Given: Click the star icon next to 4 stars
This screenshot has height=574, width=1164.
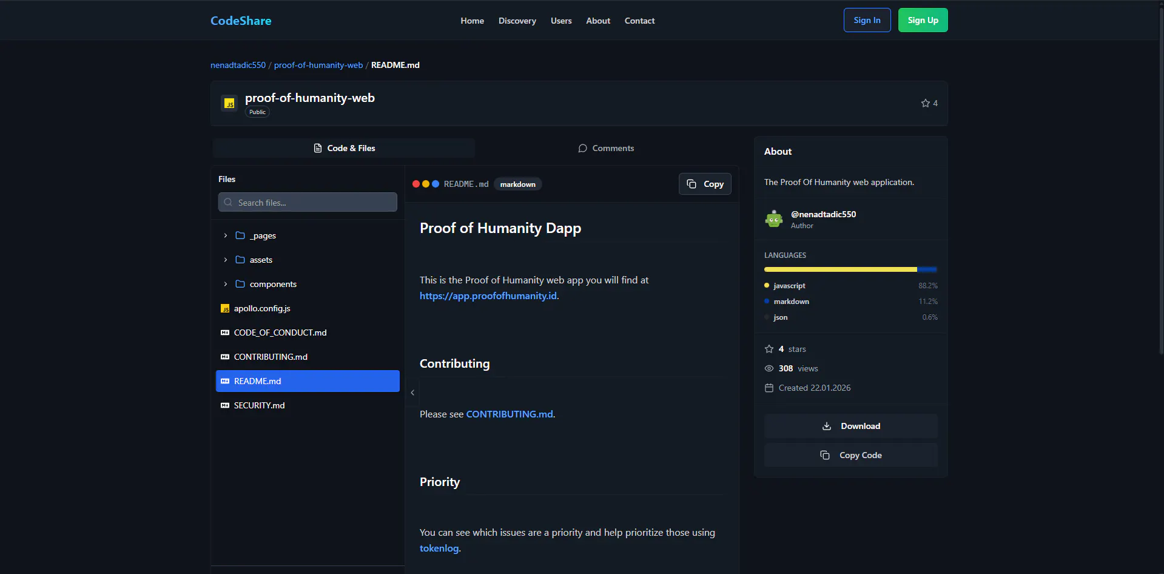Looking at the screenshot, I should [769, 349].
